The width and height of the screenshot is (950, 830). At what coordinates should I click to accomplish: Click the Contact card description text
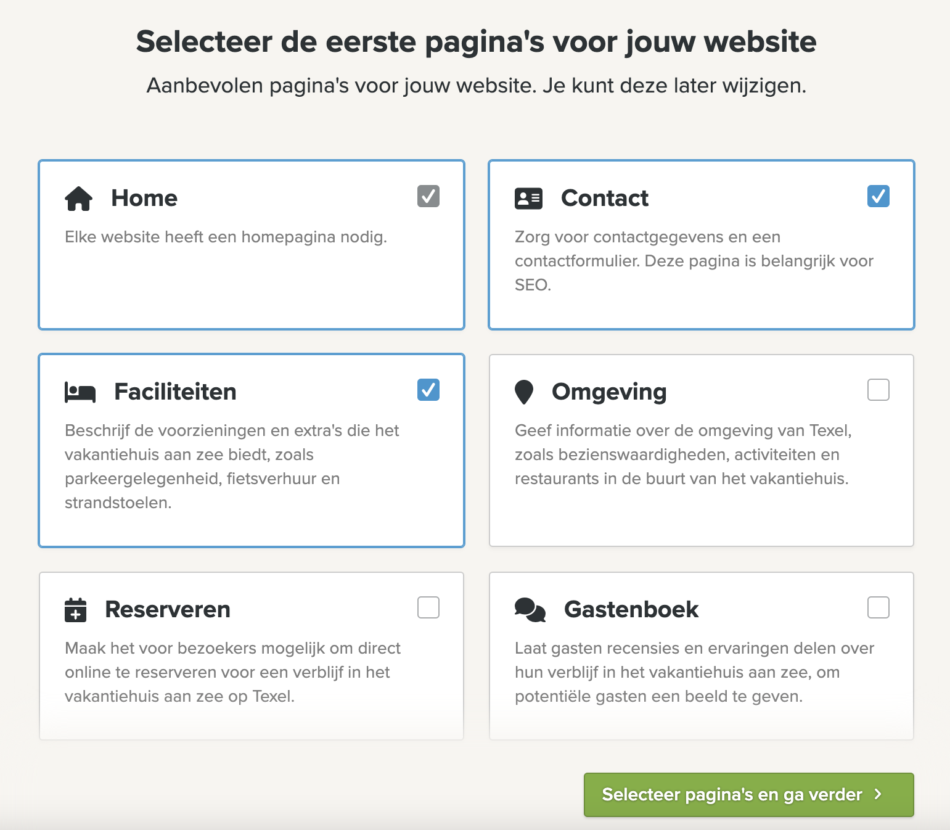point(694,261)
